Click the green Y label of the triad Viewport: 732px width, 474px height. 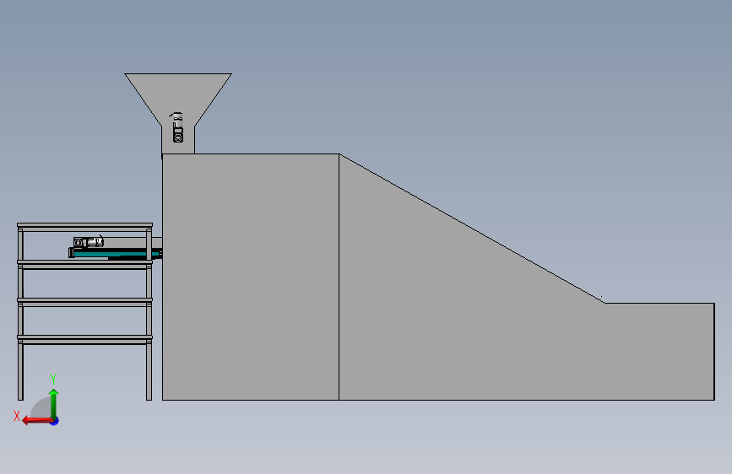(53, 379)
